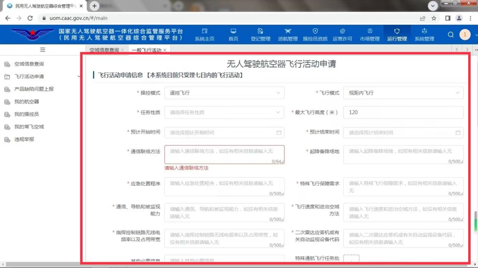Close the 空域信息查询 tab
478x268 pixels.
pyautogui.click(x=122, y=50)
